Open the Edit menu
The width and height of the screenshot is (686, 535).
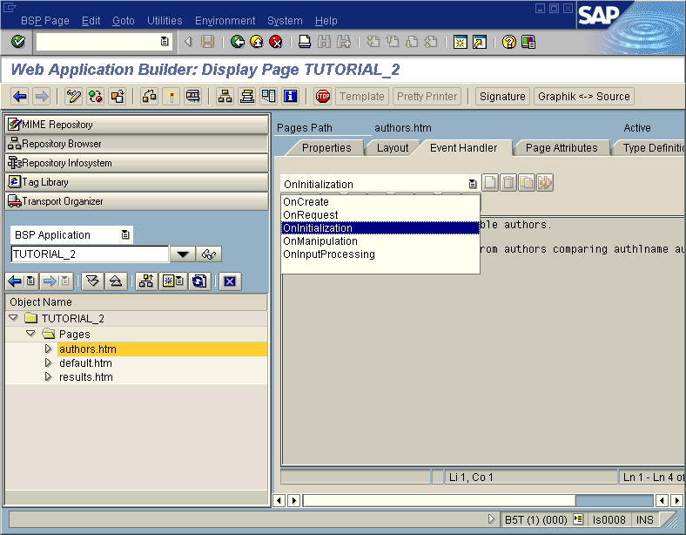91,21
